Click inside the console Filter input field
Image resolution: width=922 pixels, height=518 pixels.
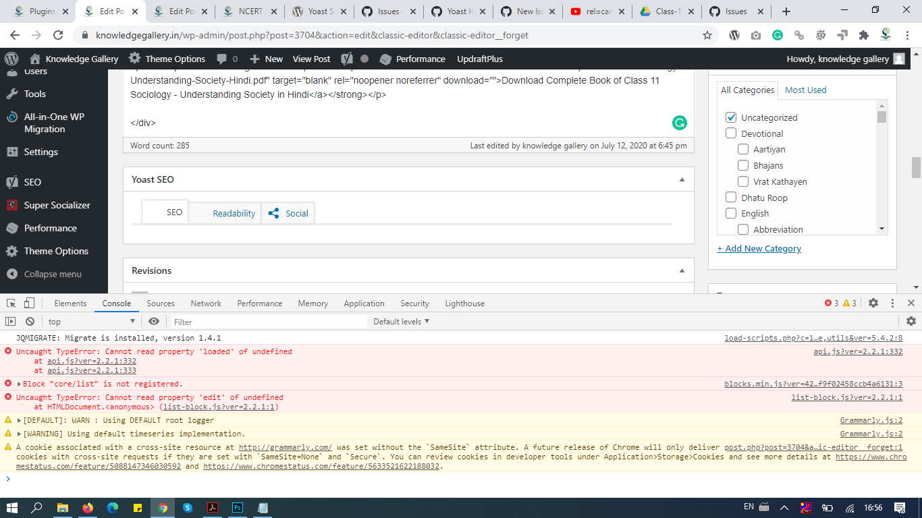click(x=236, y=321)
